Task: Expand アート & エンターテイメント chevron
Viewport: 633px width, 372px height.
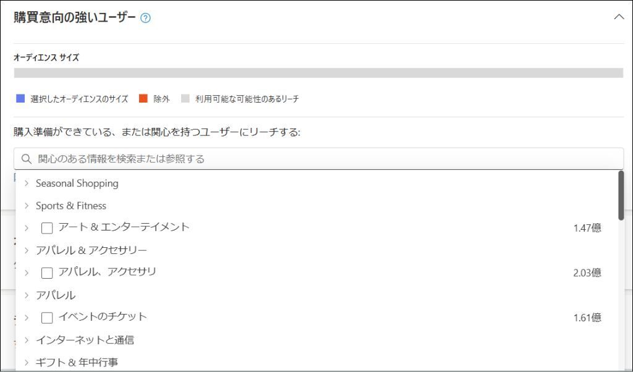Action: pos(27,228)
